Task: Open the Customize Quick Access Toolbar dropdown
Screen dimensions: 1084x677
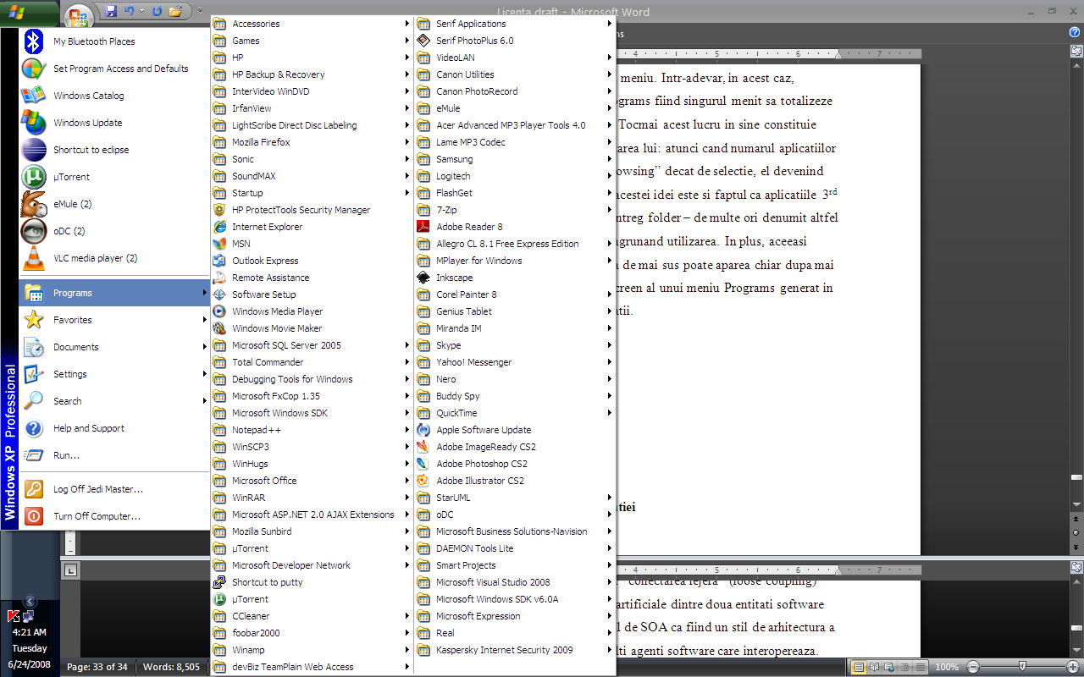Action: coord(200,12)
